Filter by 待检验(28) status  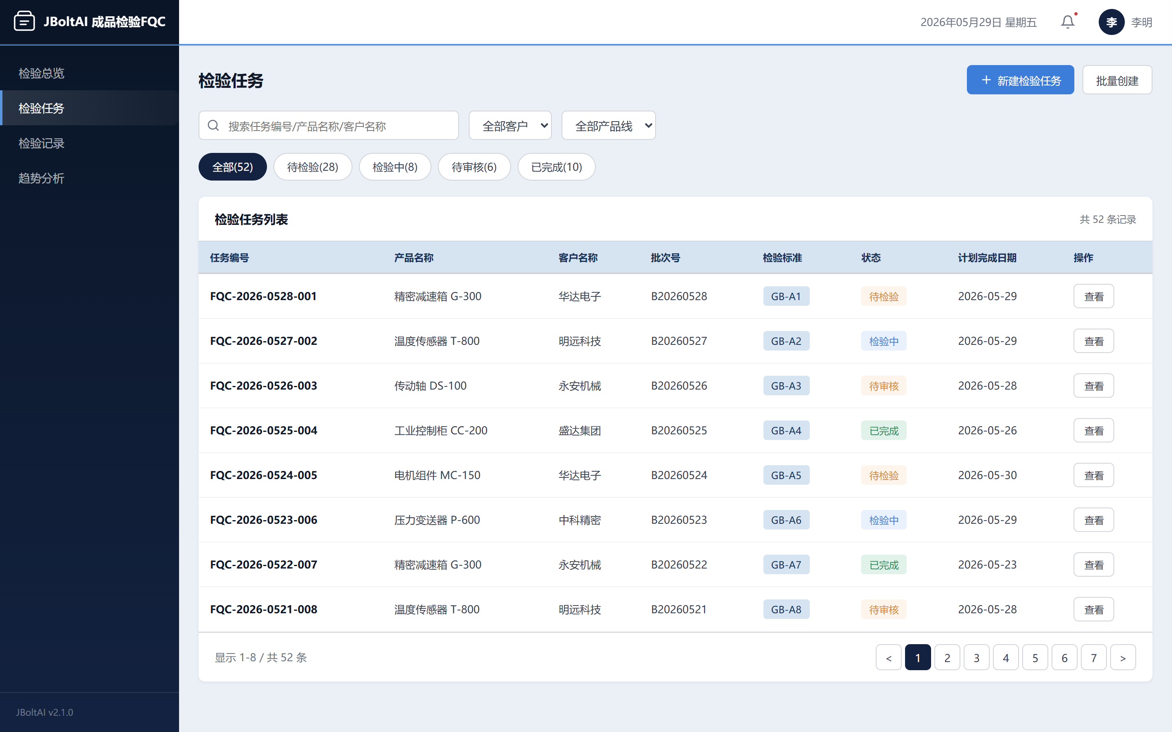[x=313, y=167]
